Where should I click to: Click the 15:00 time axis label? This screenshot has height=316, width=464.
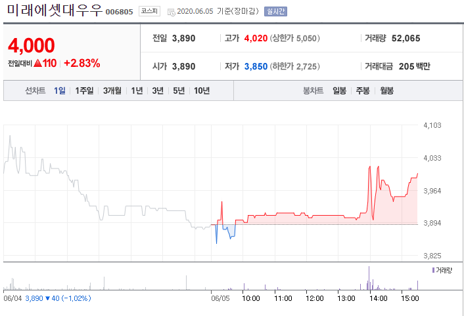point(410,298)
